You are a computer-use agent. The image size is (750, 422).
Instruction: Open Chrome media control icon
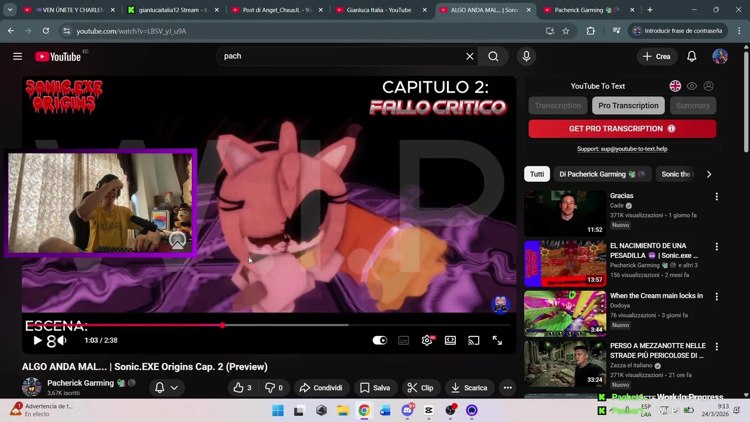click(616, 31)
